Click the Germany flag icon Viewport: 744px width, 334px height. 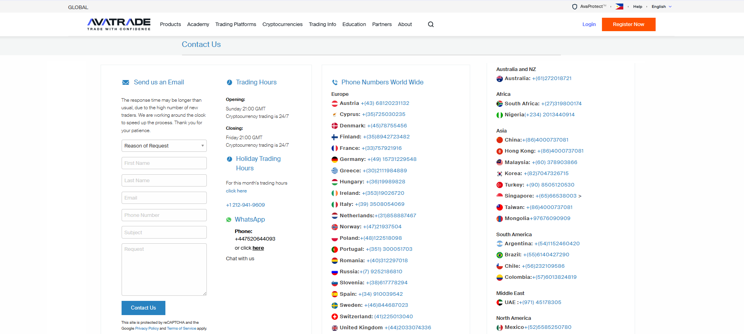[x=334, y=160]
